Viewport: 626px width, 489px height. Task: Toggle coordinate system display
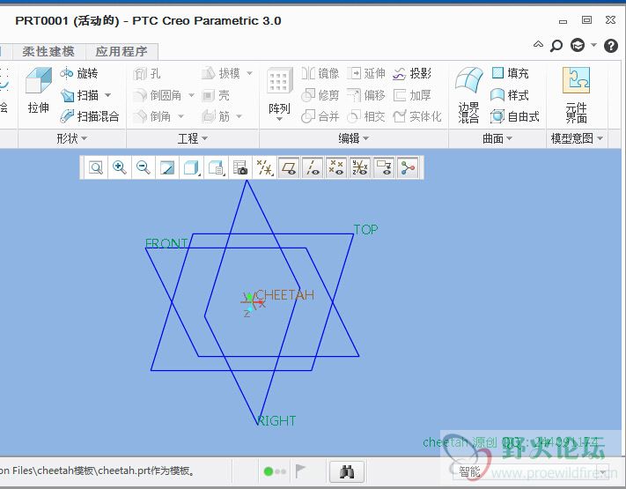point(360,167)
